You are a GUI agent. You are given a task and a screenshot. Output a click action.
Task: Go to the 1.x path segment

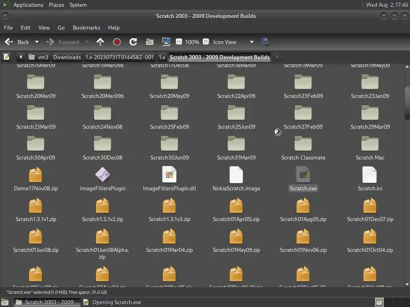162,57
